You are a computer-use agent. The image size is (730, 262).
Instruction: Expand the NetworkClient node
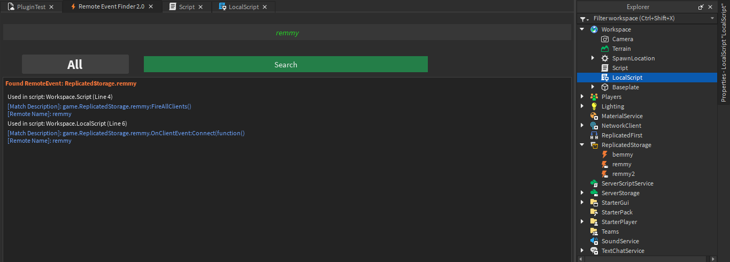[x=582, y=126]
